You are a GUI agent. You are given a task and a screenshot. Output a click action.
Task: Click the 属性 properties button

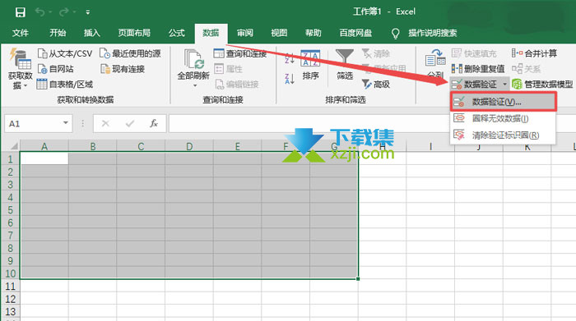(x=228, y=69)
